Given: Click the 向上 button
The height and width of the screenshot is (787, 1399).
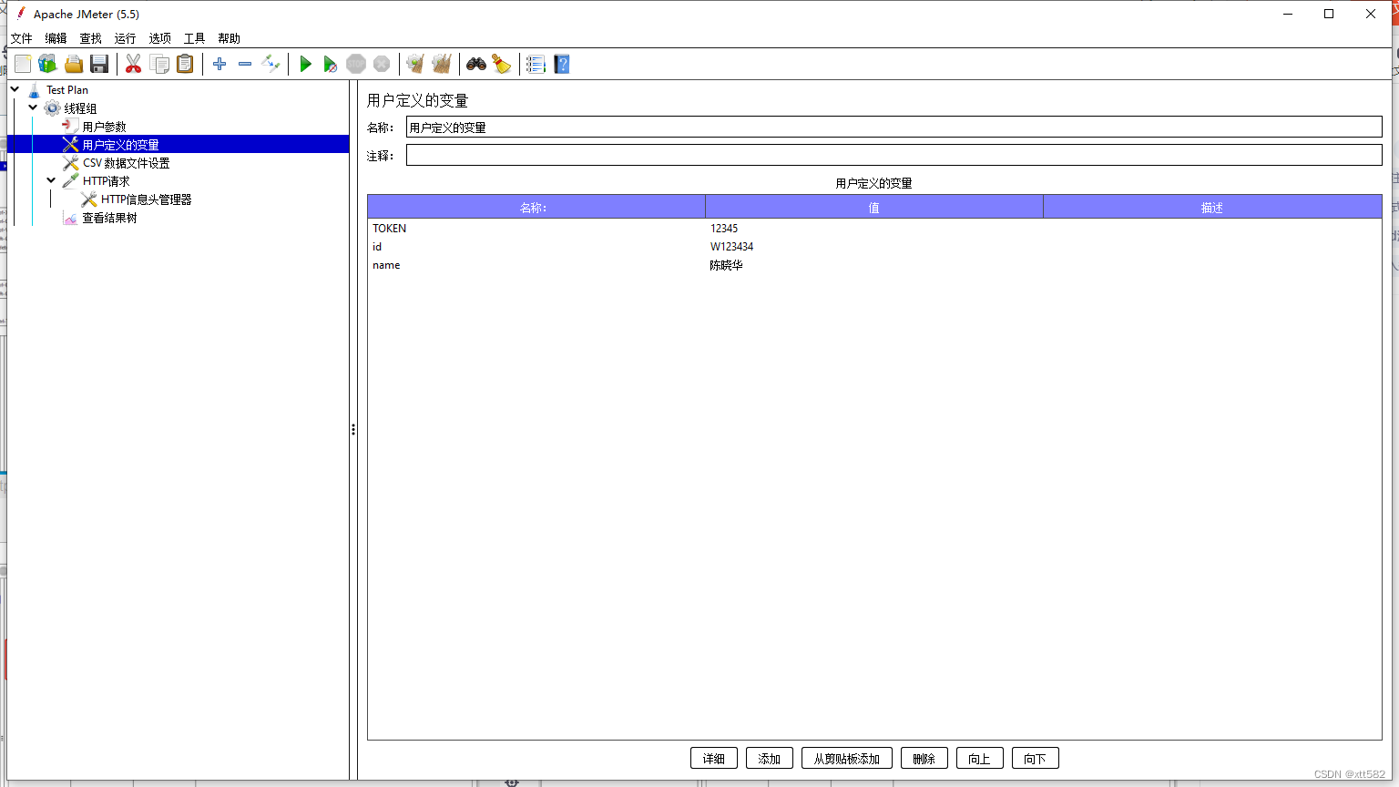Looking at the screenshot, I should coord(980,758).
